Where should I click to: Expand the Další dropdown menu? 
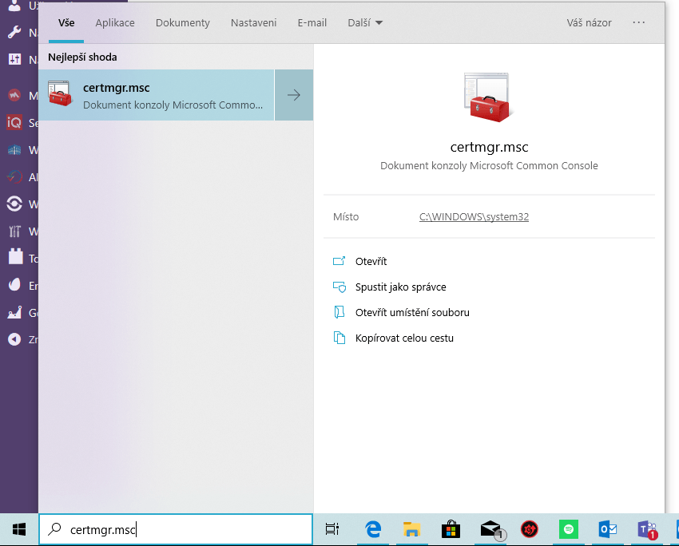pos(365,23)
